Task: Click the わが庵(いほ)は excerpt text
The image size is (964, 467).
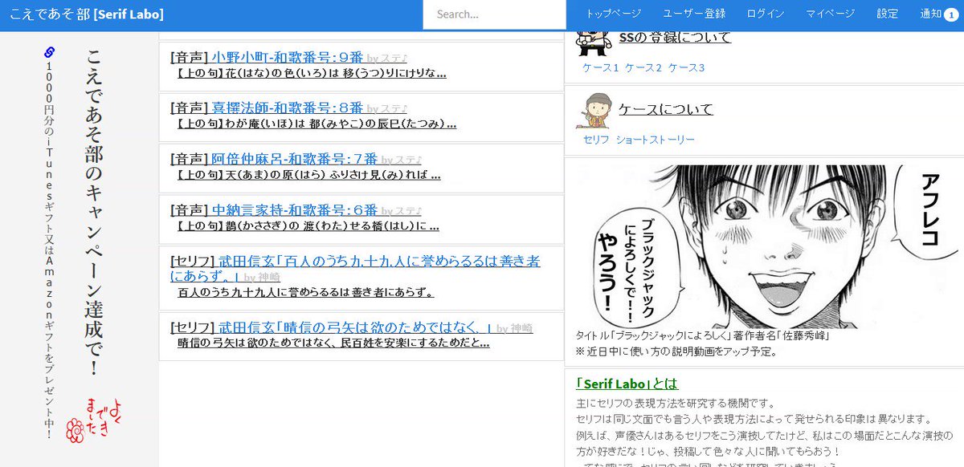Action: click(x=316, y=124)
